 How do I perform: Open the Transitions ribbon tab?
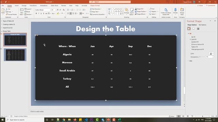pyautogui.click(x=33, y=5)
